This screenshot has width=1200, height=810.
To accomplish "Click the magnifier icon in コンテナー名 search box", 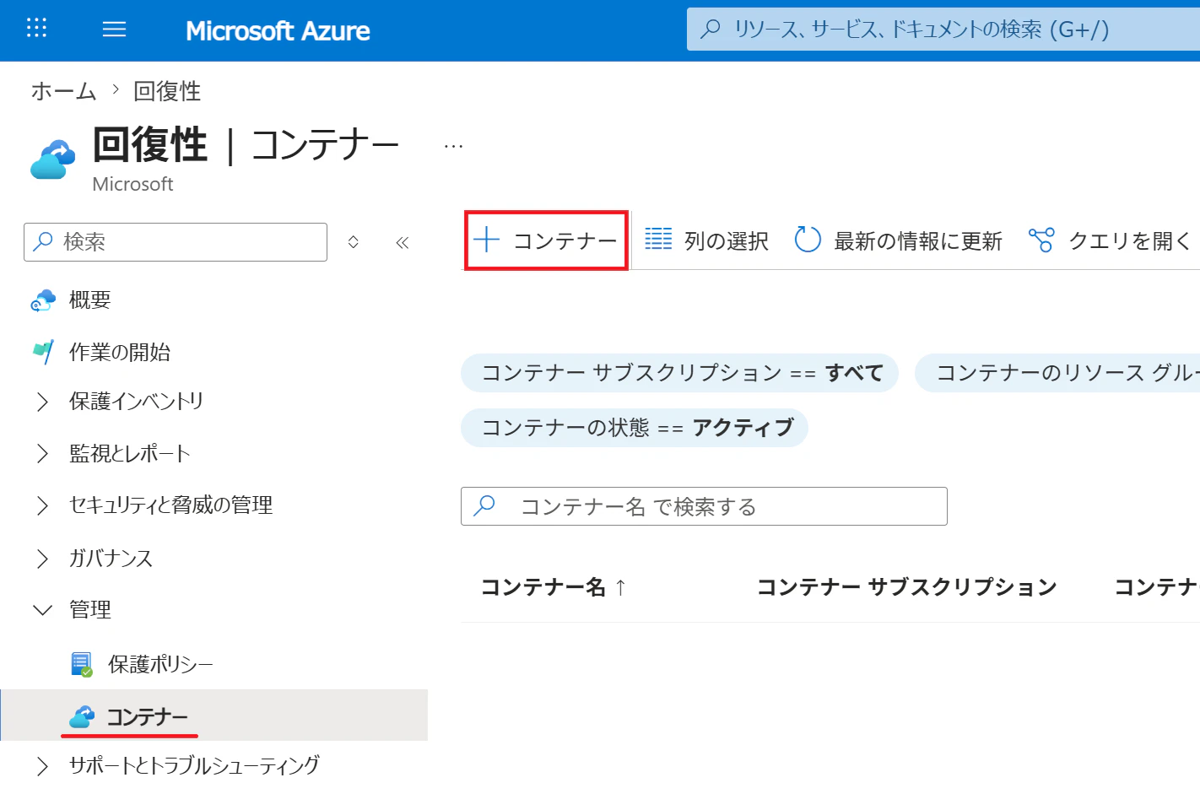I will pos(484,505).
